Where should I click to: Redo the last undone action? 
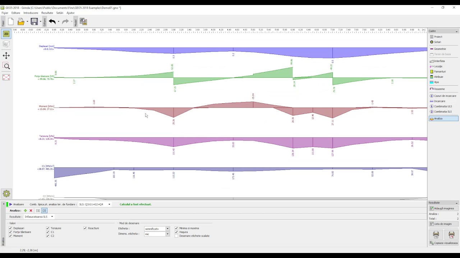click(x=65, y=21)
